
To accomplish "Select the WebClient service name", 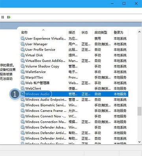I will point(33,88).
